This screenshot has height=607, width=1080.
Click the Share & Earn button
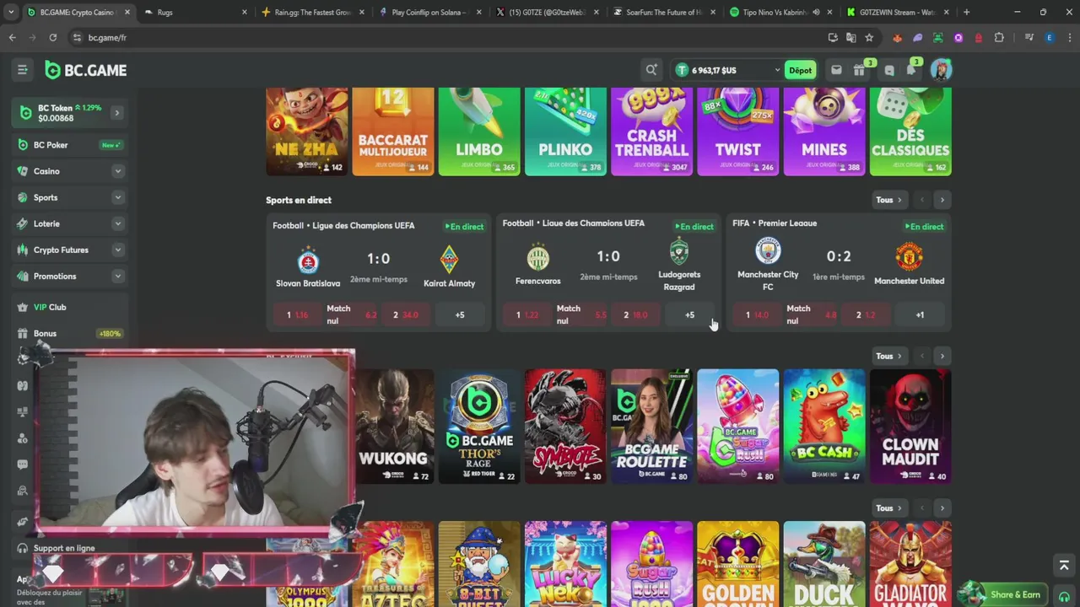[x=1004, y=594]
